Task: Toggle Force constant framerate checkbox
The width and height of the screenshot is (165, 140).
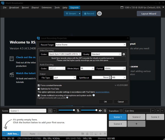Action: point(39,85)
